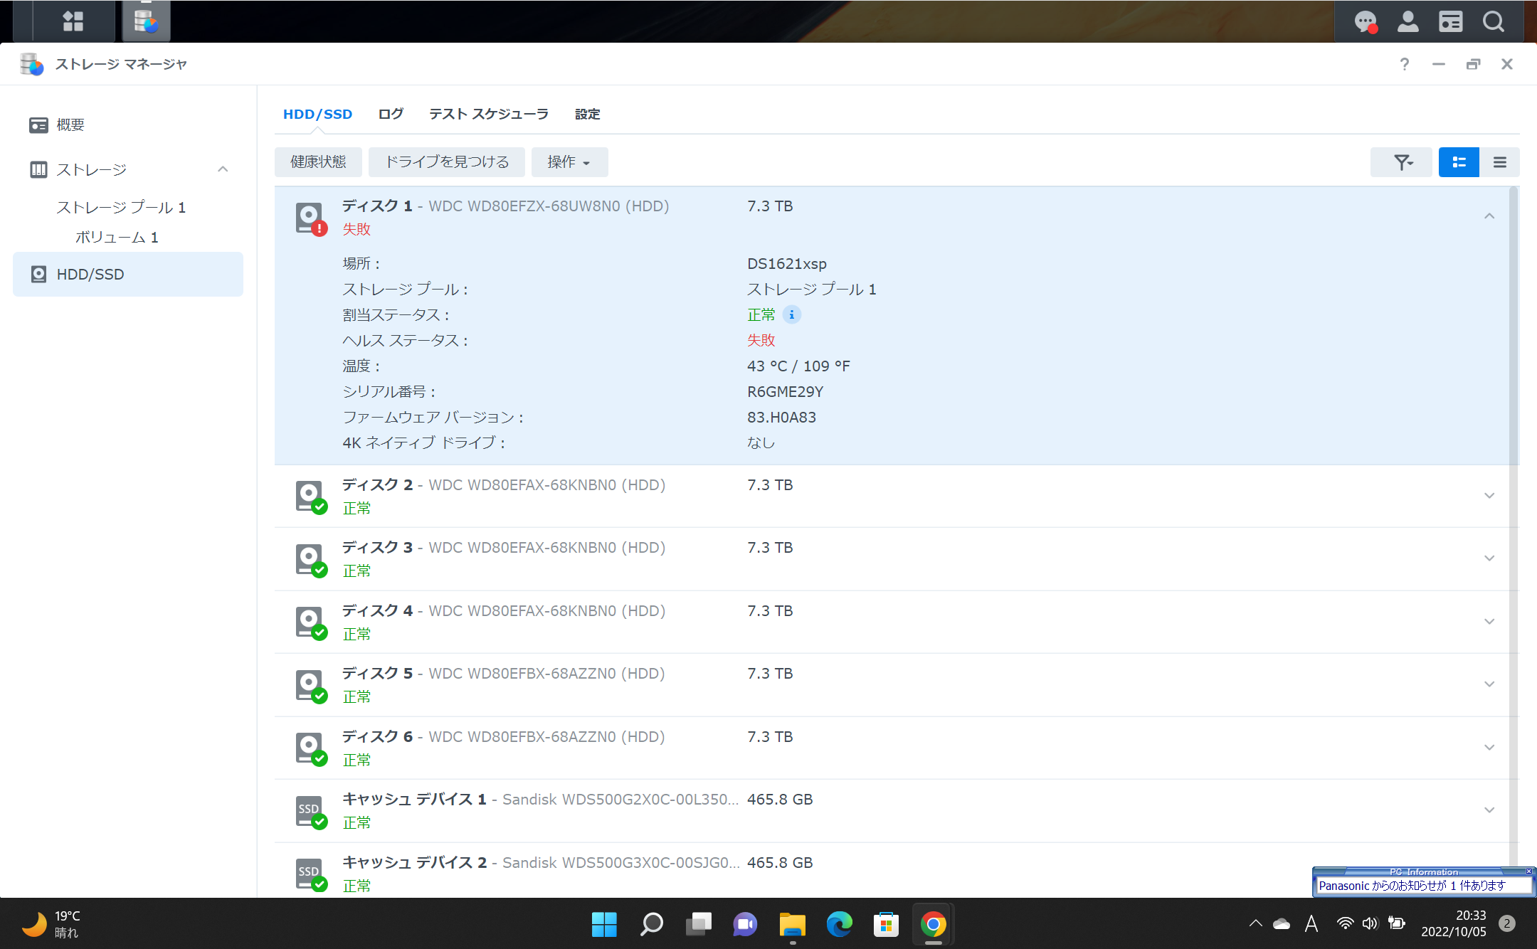Screen dimensions: 1537x949
Task: Open the DSM notifications chat bubble icon
Action: coord(1365,22)
